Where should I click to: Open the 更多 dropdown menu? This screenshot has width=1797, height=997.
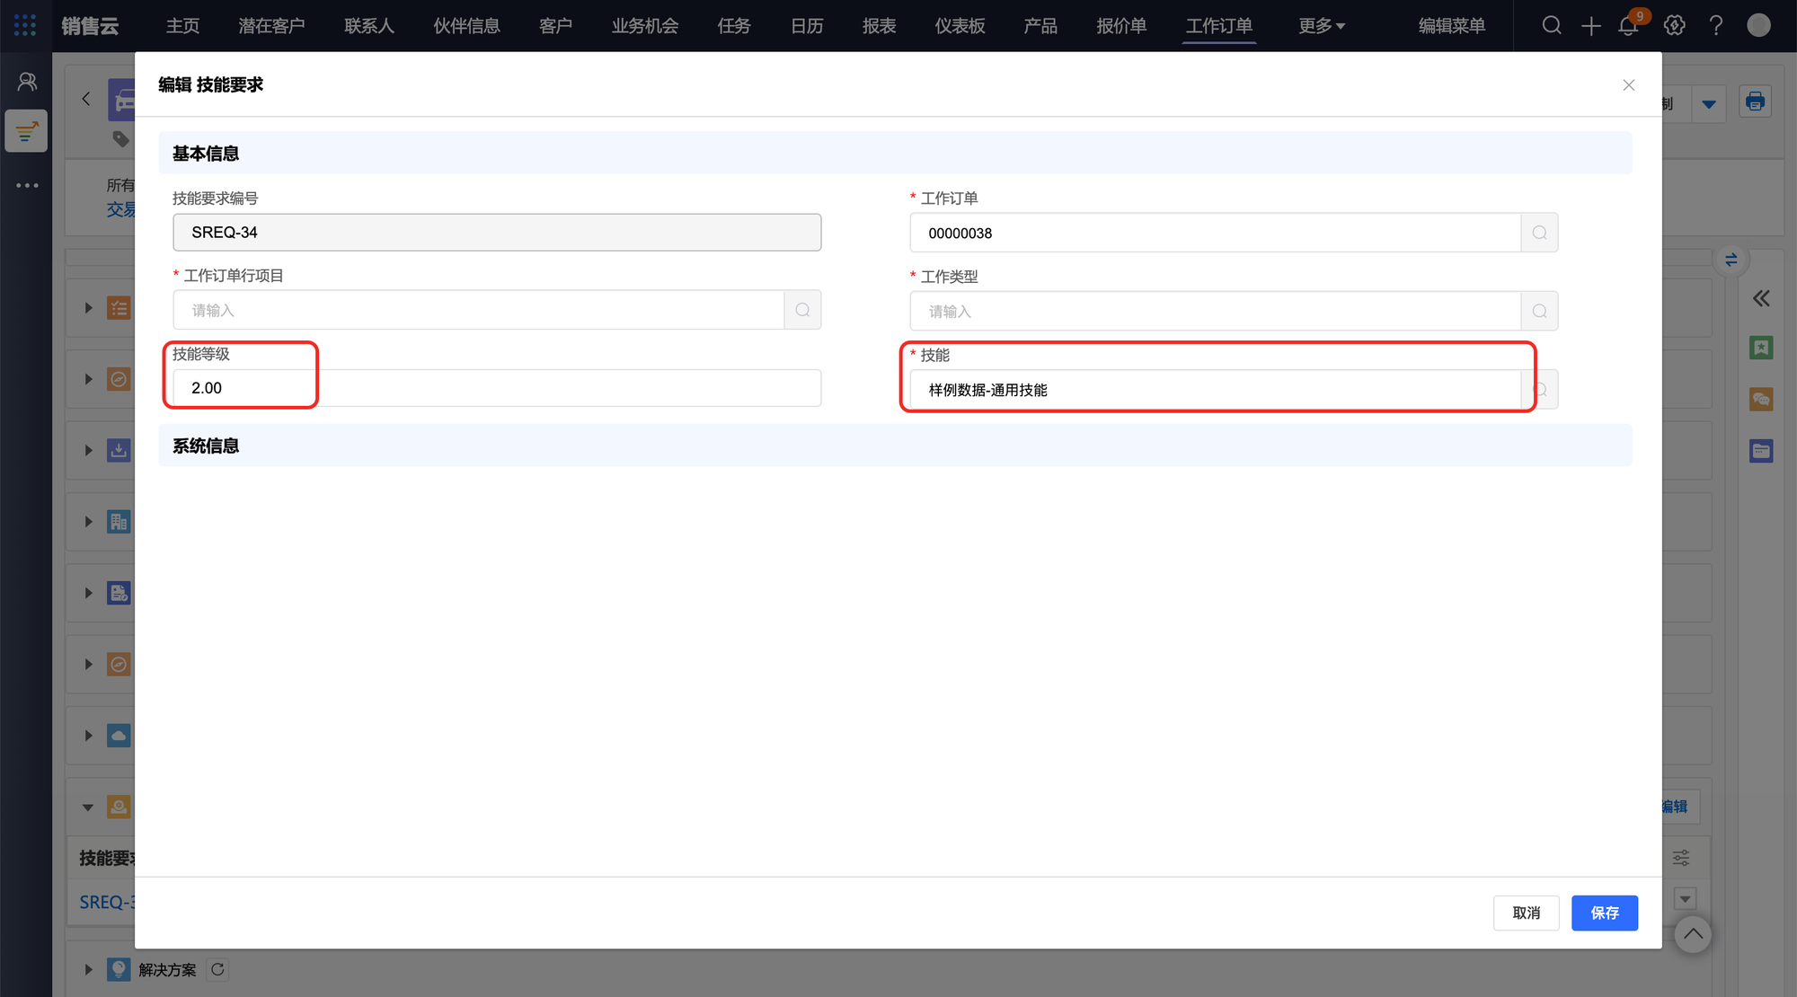1321,26
